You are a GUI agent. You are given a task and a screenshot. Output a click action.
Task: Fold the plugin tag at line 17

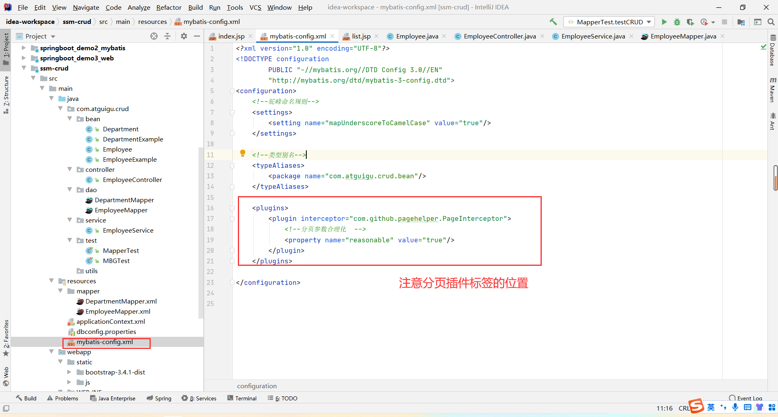tap(232, 218)
